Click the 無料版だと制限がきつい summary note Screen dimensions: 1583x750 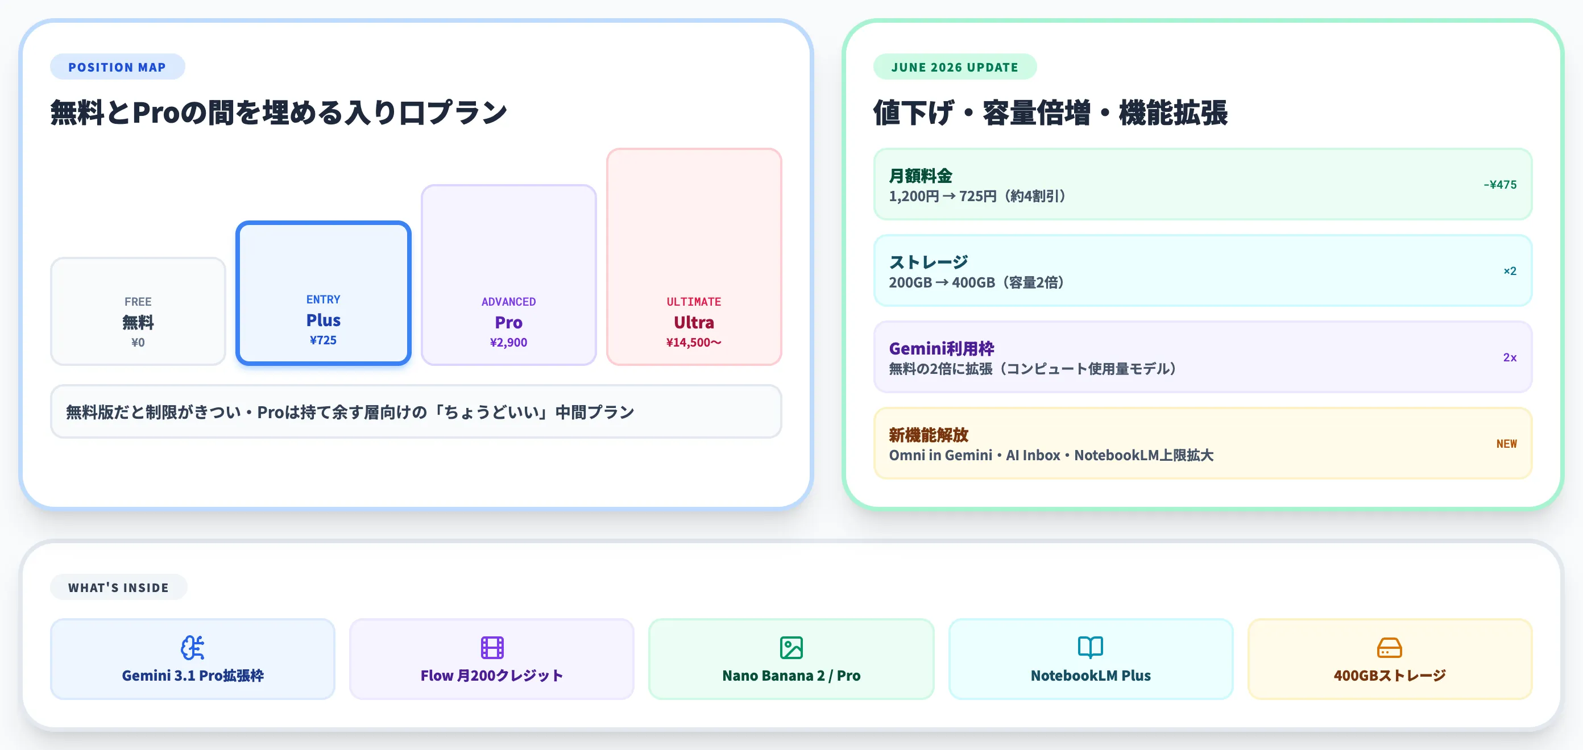tap(416, 411)
